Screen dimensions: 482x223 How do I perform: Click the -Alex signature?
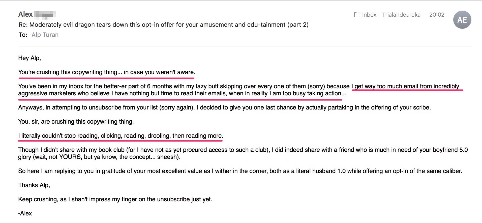tap(25, 213)
